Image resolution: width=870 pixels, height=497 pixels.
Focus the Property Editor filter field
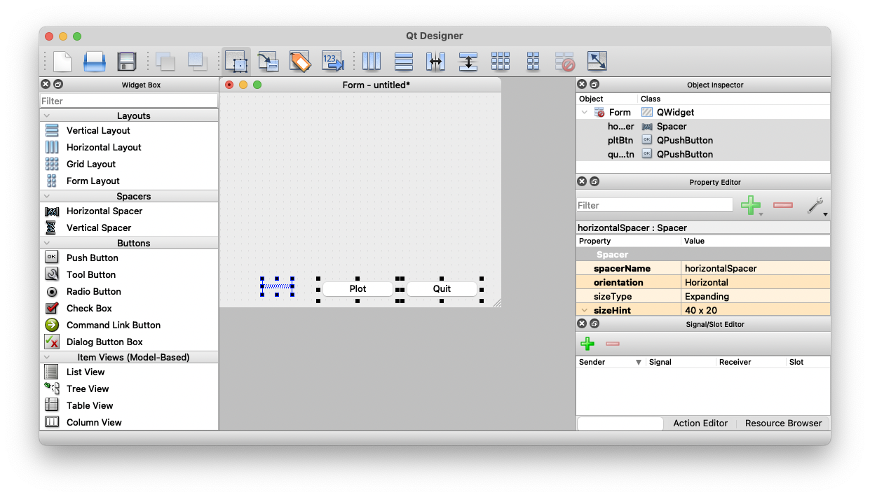[x=654, y=205]
